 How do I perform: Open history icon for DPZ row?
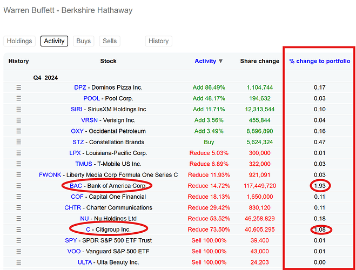18,87
